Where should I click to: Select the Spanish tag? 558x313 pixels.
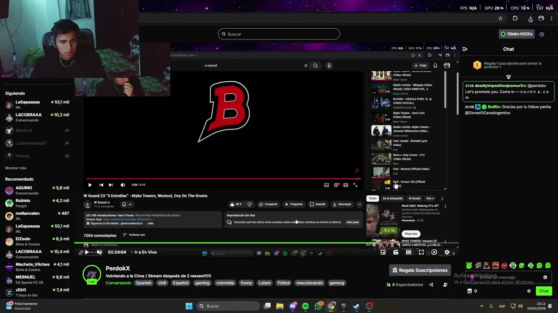click(143, 283)
